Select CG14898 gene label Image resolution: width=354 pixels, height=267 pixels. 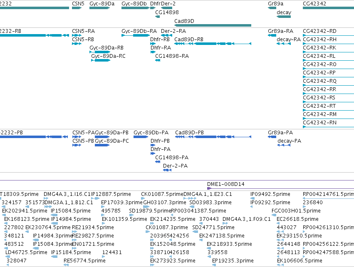[x=167, y=12]
